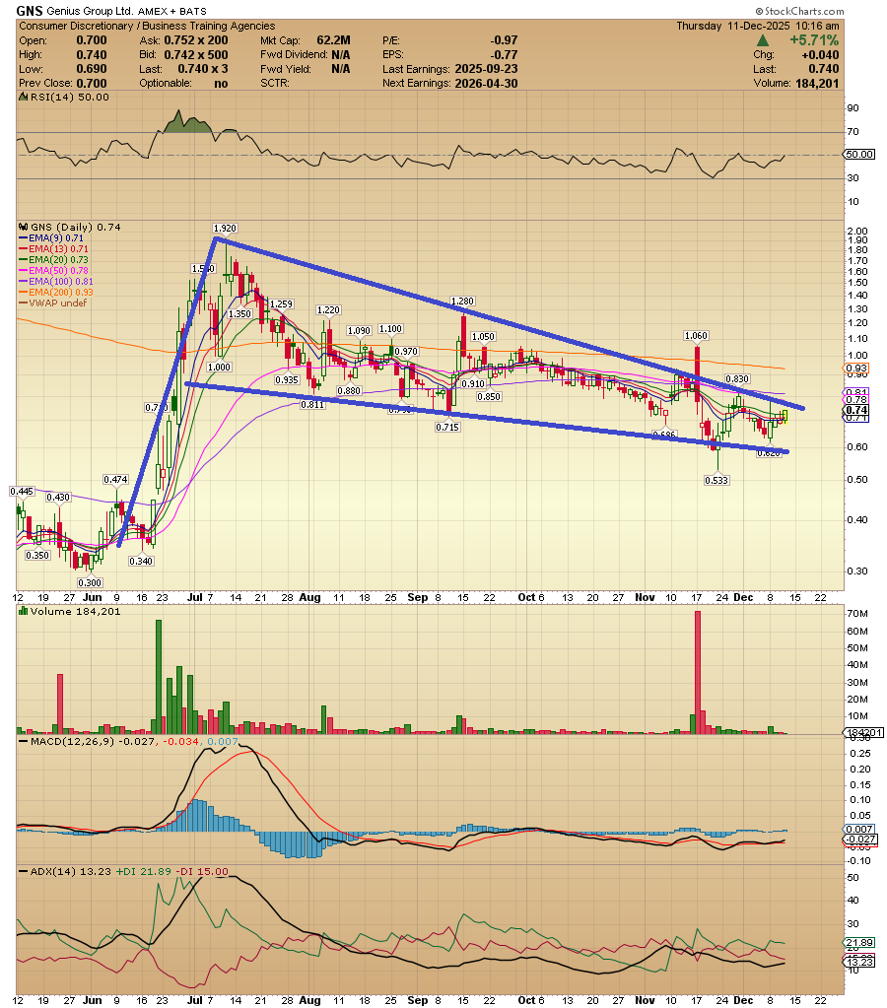Screen dimensions: 887x1008
Task: Click the GNS ticker symbol in the header
Action: tap(29, 11)
